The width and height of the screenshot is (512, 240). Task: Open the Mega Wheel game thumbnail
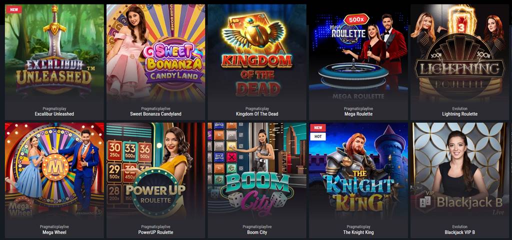click(54, 172)
